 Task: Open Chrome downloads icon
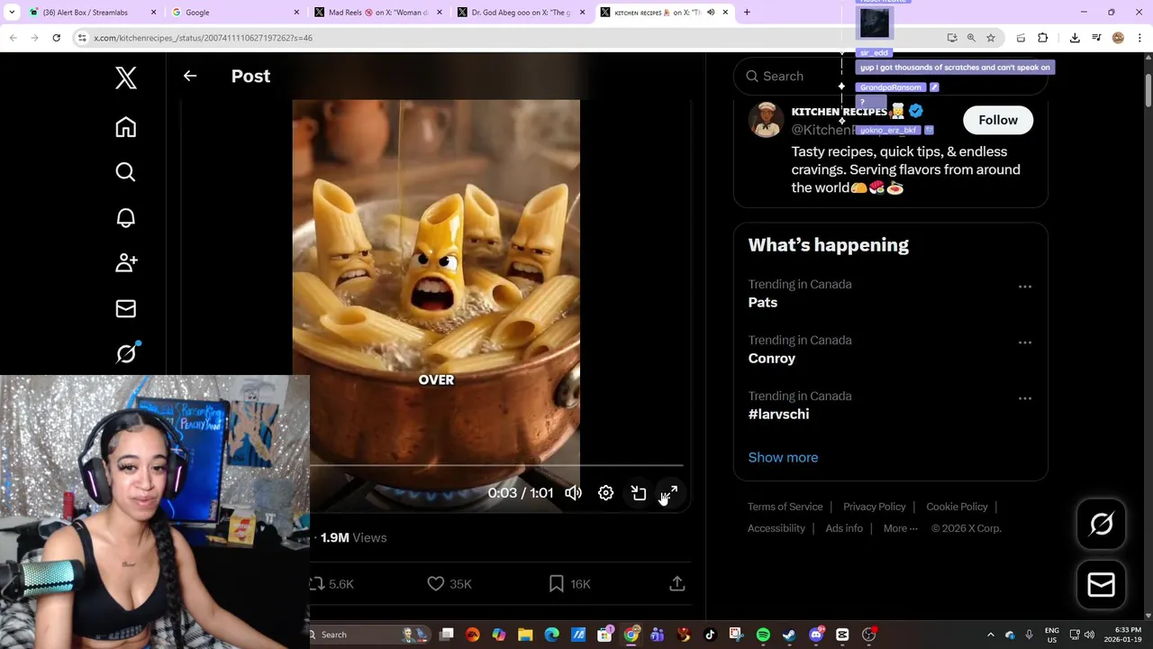(x=1075, y=38)
